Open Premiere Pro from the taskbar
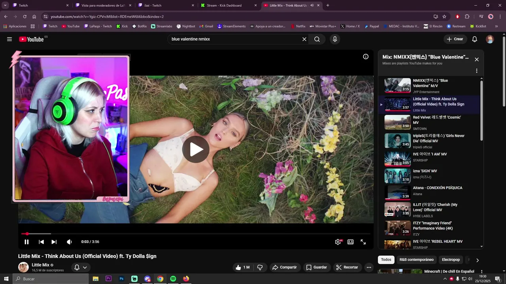This screenshot has width=506, height=284. tap(109, 279)
